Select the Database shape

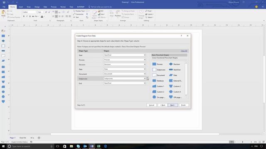tap(158, 81)
